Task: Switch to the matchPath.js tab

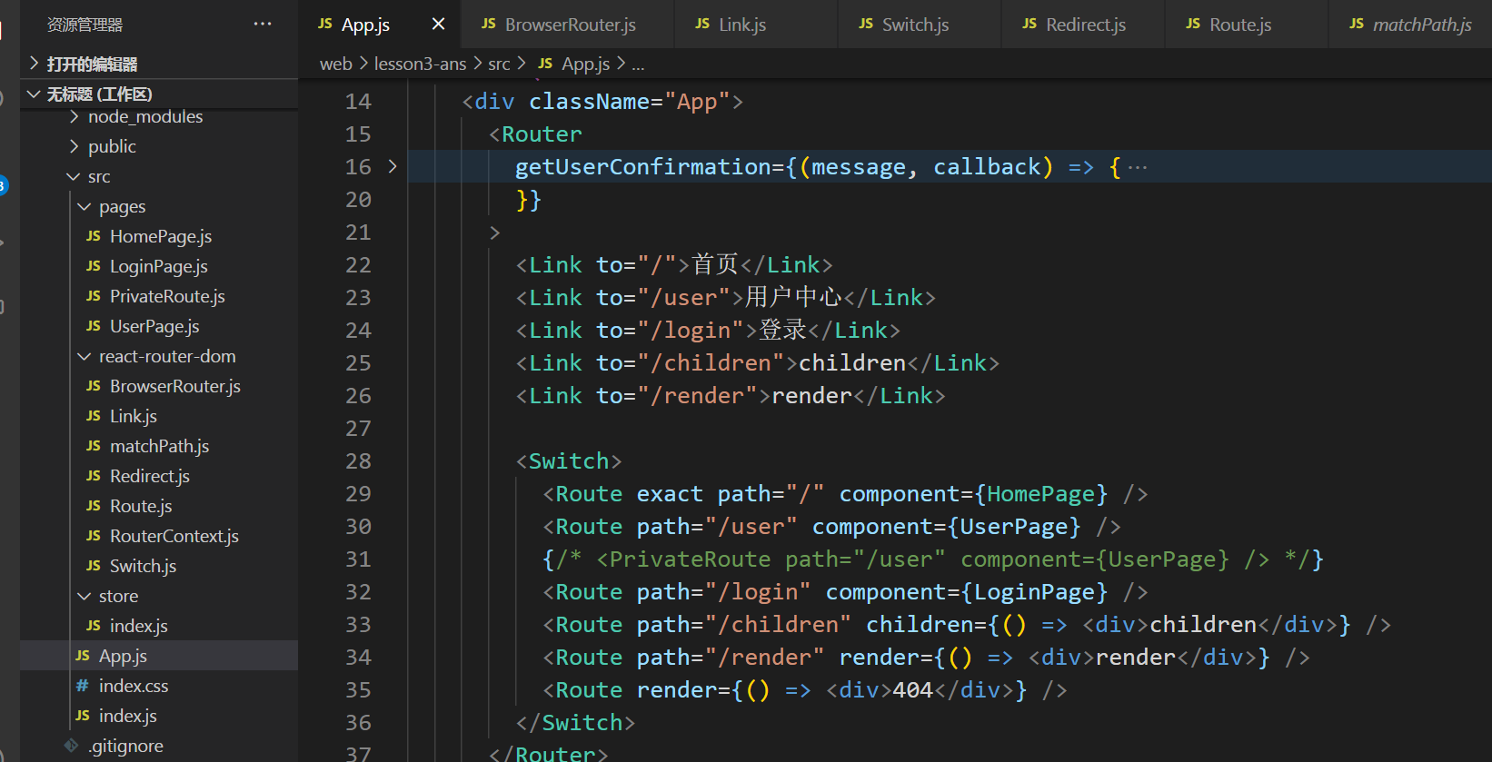Action: (x=1421, y=25)
